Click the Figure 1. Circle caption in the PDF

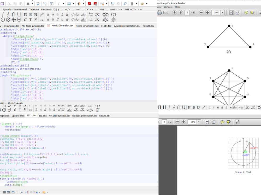click(243, 172)
